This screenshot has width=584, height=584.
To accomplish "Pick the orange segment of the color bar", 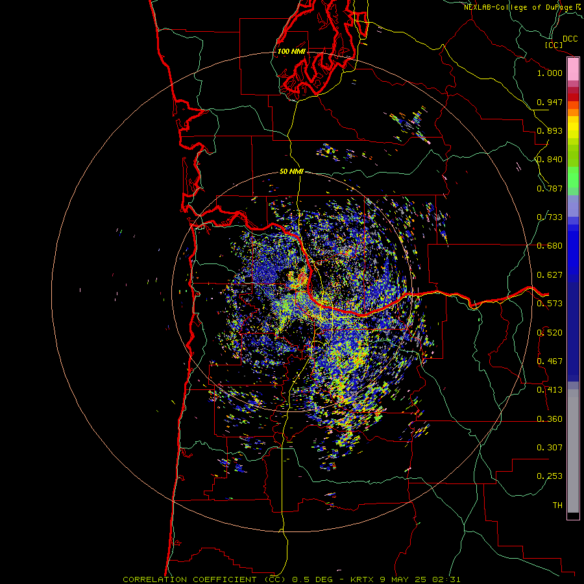I will click(573, 112).
